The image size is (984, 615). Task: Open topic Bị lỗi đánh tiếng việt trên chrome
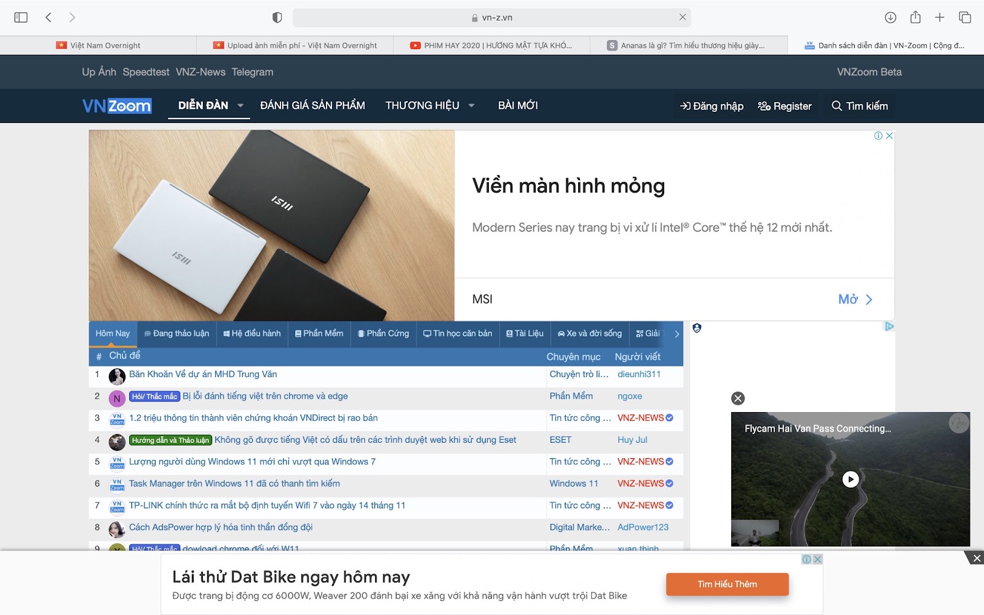265,396
